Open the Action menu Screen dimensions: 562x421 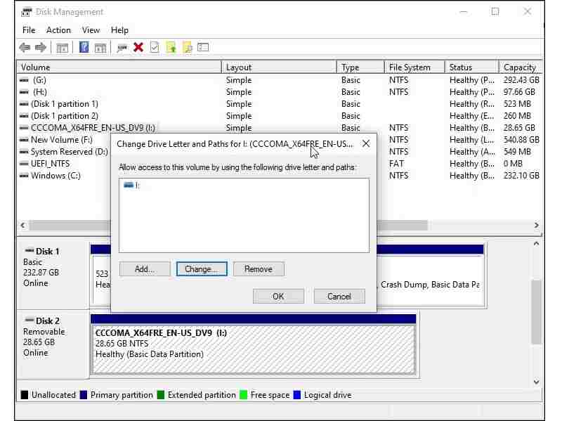point(58,30)
